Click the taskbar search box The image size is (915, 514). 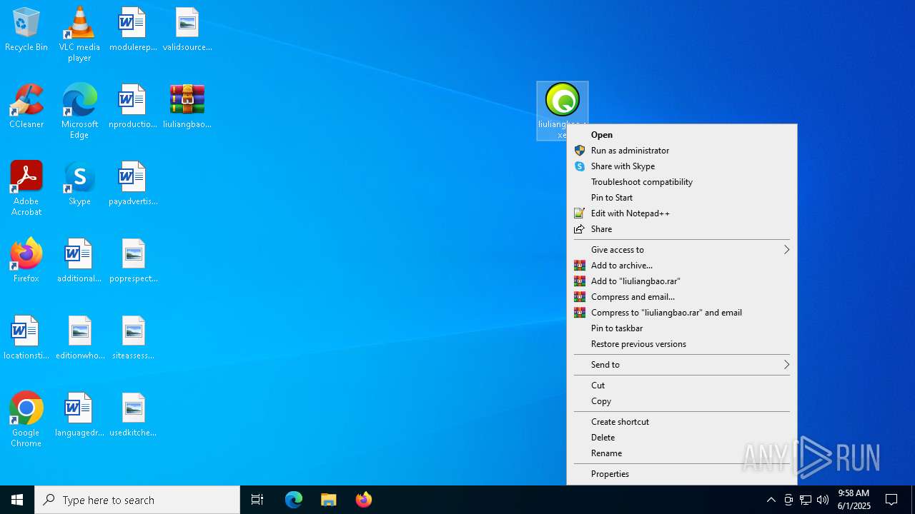click(137, 500)
